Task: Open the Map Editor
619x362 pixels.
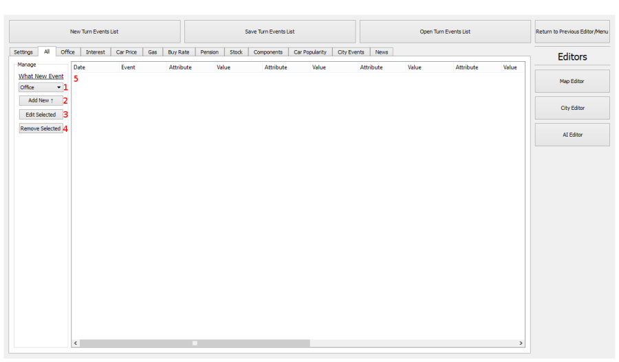Action: (572, 81)
